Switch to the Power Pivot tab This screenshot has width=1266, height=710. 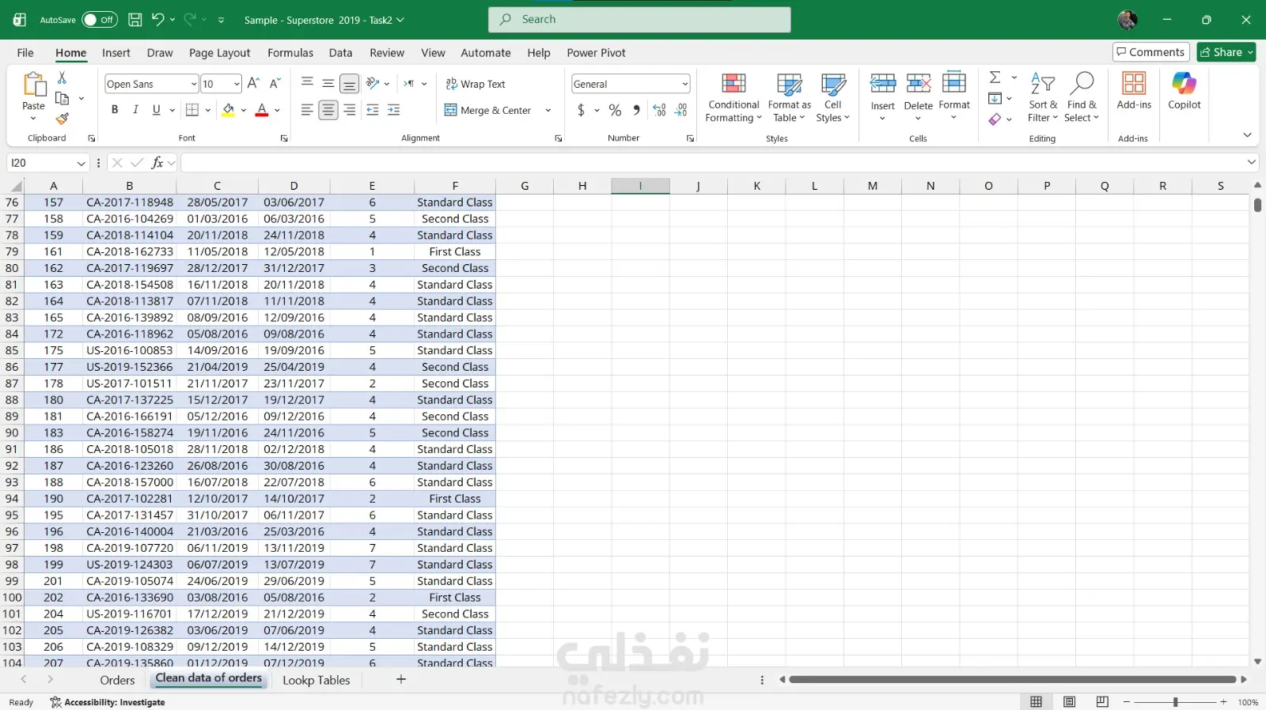(596, 53)
